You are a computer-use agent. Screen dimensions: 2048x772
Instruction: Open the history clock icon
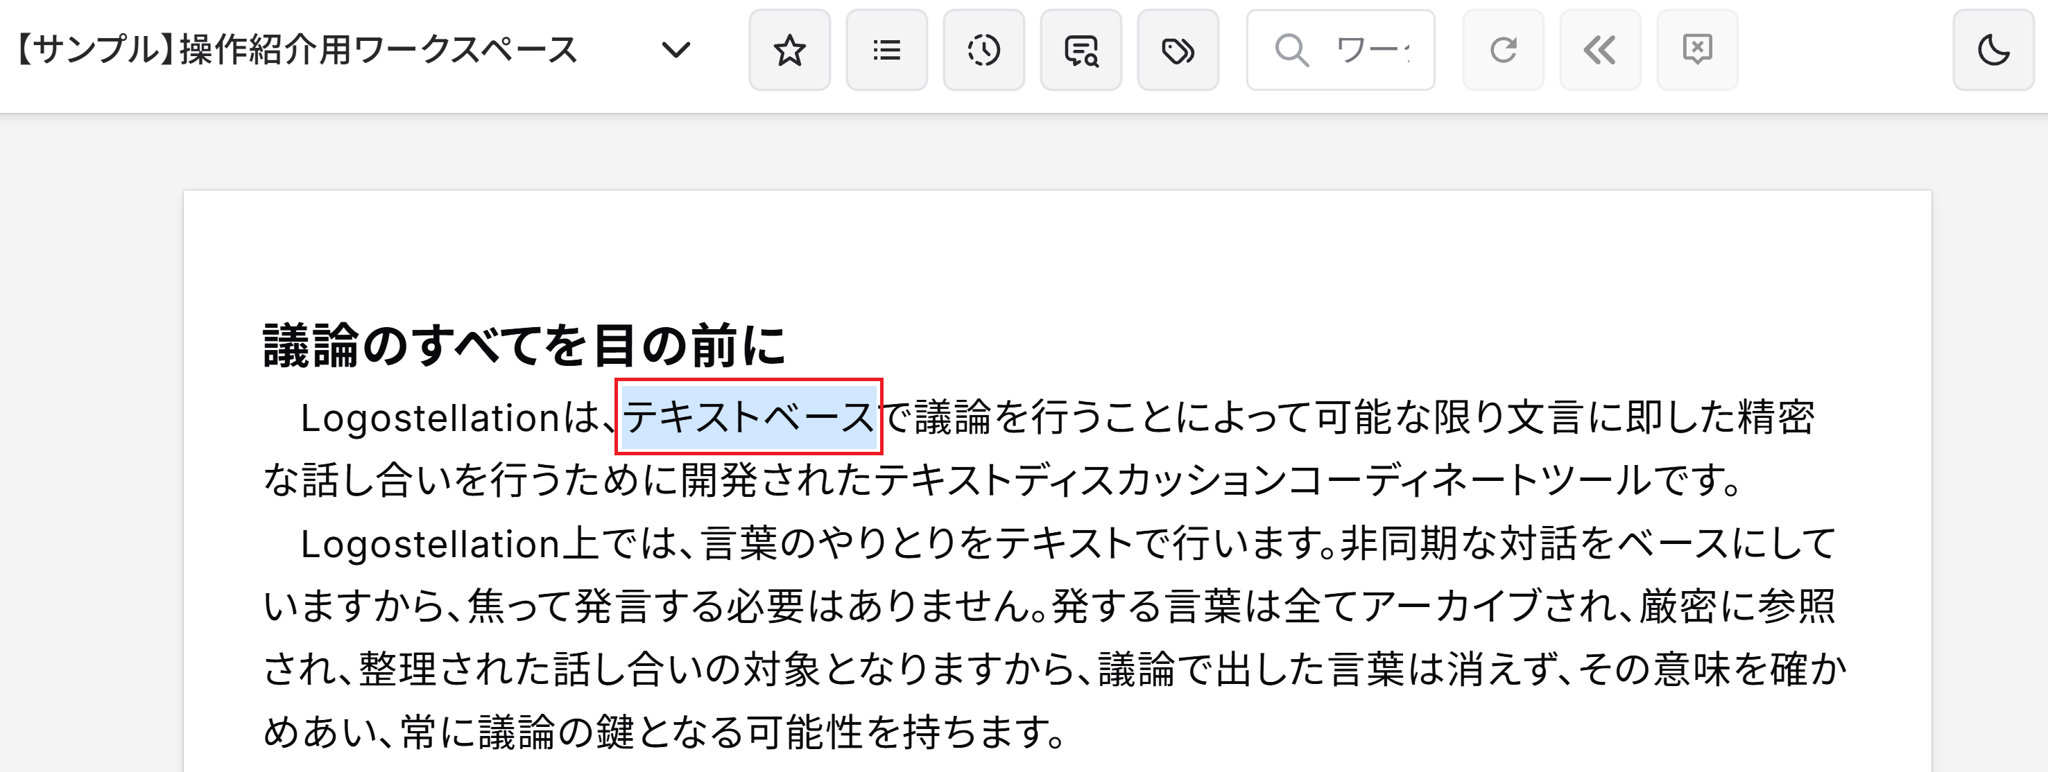coord(983,50)
